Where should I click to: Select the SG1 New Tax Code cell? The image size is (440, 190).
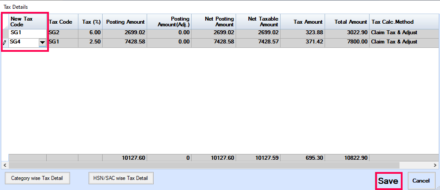tap(27, 33)
